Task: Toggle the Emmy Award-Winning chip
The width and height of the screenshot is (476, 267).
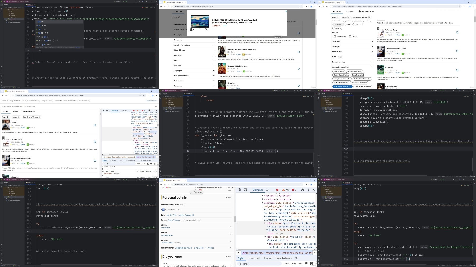Action: (x=354, y=71)
